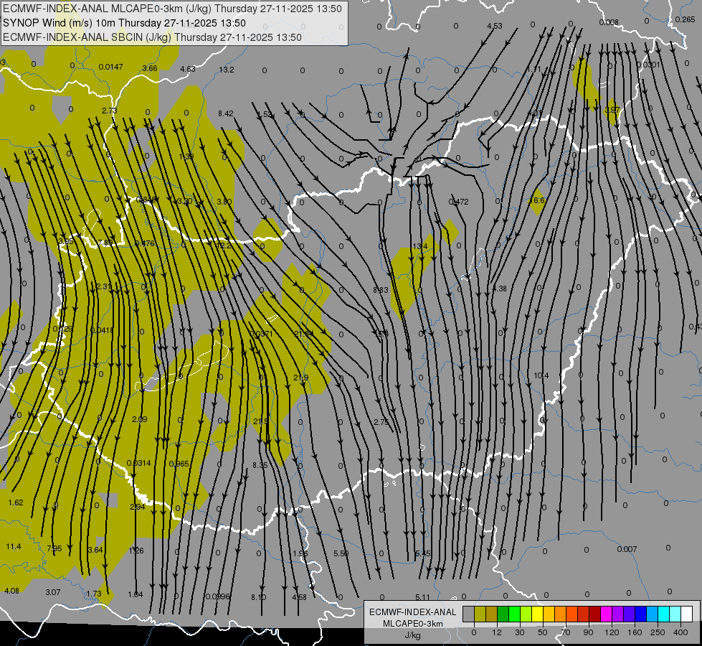Click the white legend swatch
Screen dimensions: 702x646
686,614
